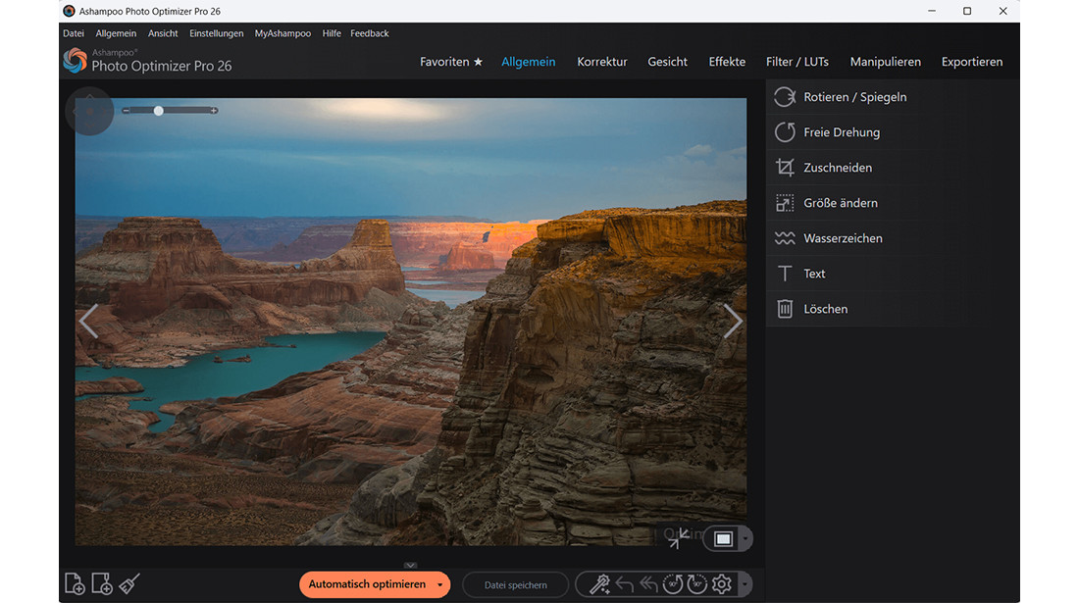This screenshot has height=603, width=1079.
Task: Open the Hilfe menu
Action: 332,33
